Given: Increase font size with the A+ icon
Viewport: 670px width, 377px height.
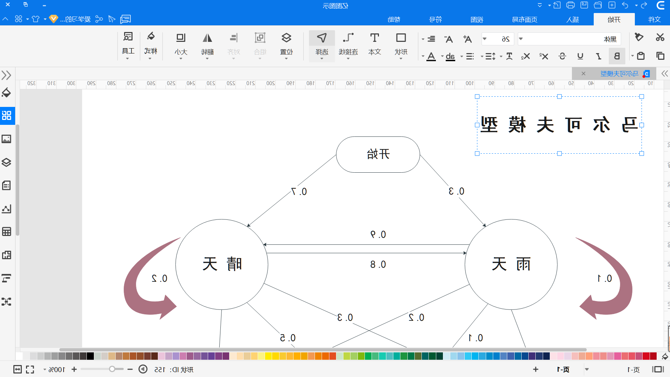Looking at the screenshot, I should point(467,39).
